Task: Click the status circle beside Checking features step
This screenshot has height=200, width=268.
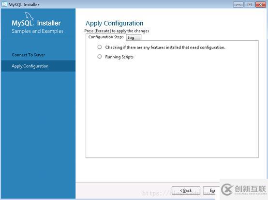Action: coord(100,47)
